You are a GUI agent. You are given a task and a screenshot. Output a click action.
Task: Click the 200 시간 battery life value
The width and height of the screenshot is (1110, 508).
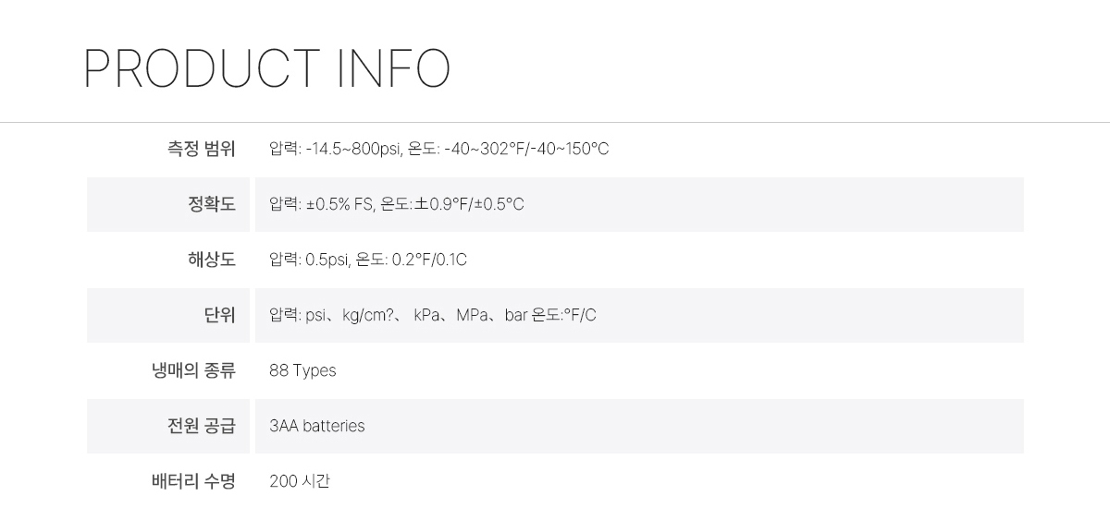[x=299, y=481]
